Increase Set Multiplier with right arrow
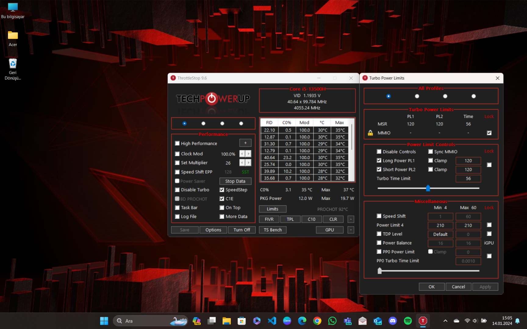Image resolution: width=527 pixels, height=329 pixels. (x=248, y=163)
